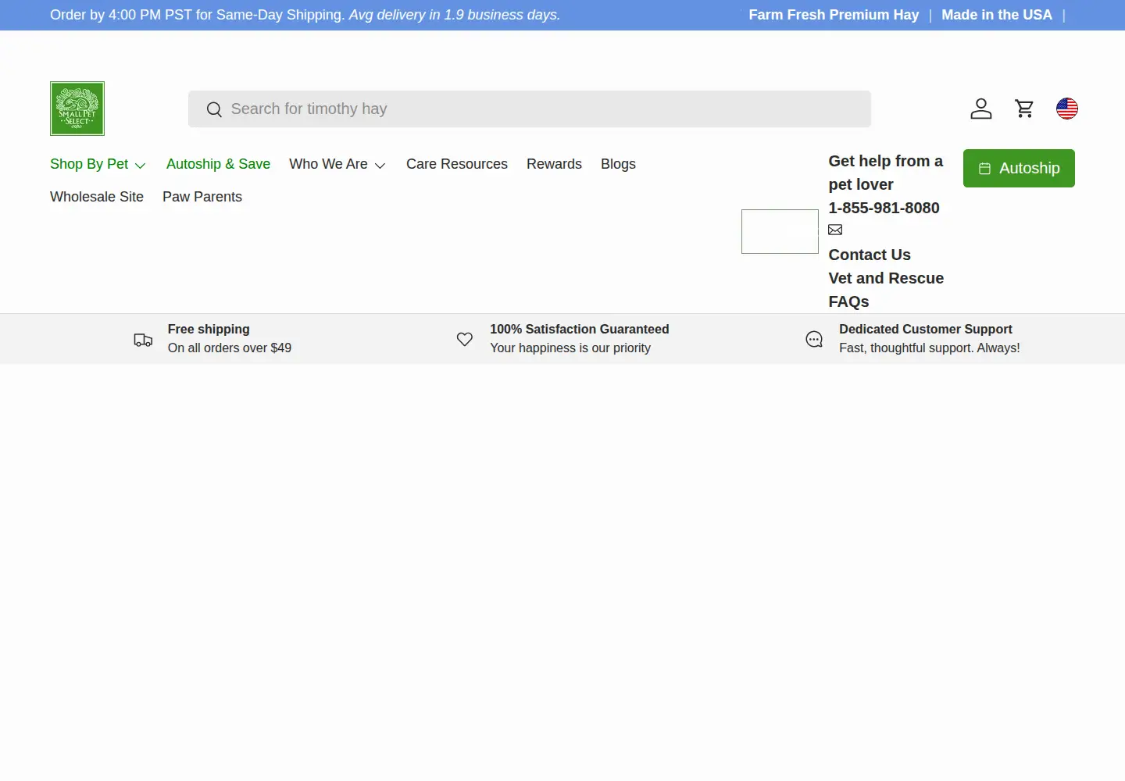Click the Dedicated Customer Support heading

[x=926, y=330]
